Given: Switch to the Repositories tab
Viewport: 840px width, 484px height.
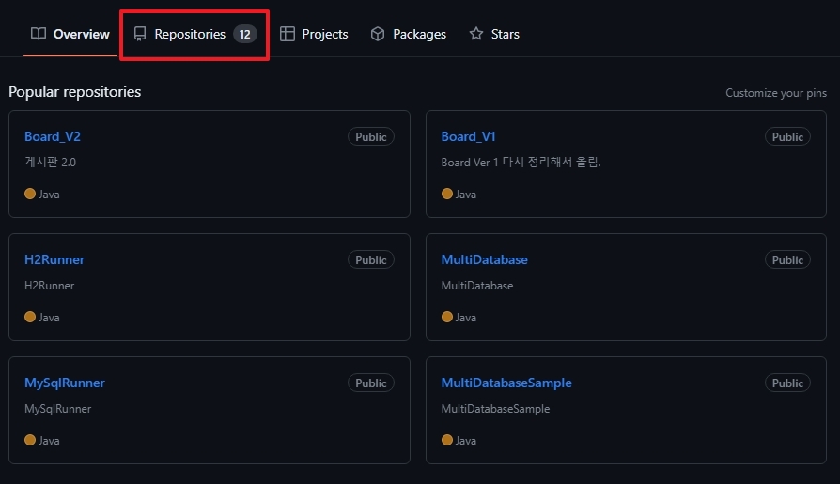Looking at the screenshot, I should (195, 34).
